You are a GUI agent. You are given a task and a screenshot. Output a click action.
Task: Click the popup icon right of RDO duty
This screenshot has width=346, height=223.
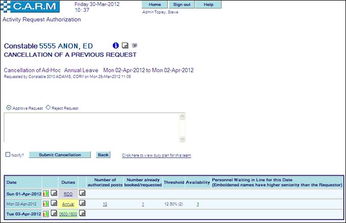82,194
